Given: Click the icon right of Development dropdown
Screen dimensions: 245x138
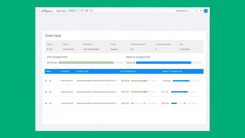Looking at the screenshot, I should 196,11.
